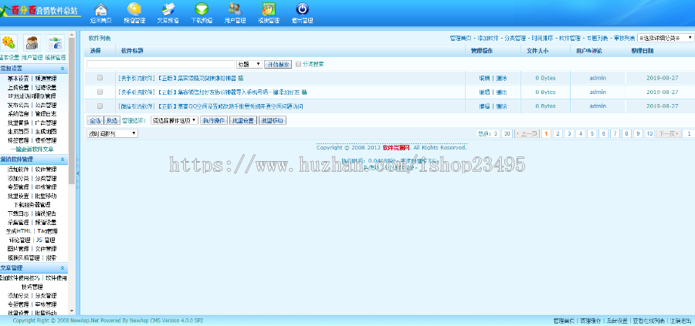The width and height of the screenshot is (695, 326).
Task: Click the sidebar scroll-down arrow
Action: (72, 312)
